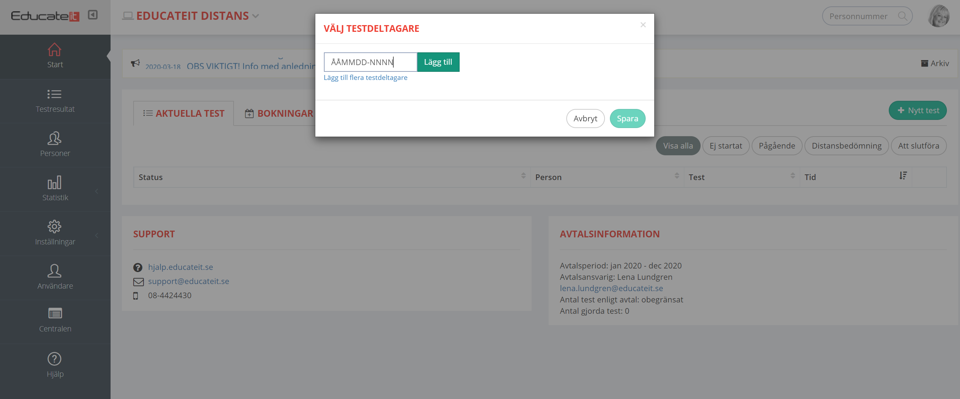This screenshot has width=960, height=399.
Task: Save the test participant with Spara
Action: click(x=627, y=118)
